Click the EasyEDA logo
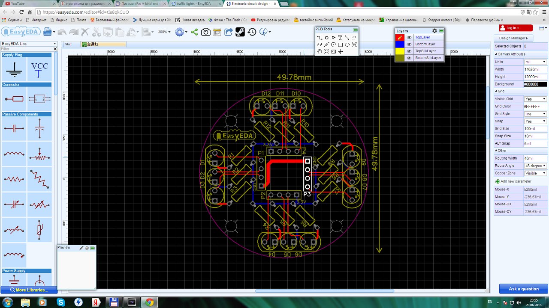The width and height of the screenshot is (549, 308). [21, 32]
